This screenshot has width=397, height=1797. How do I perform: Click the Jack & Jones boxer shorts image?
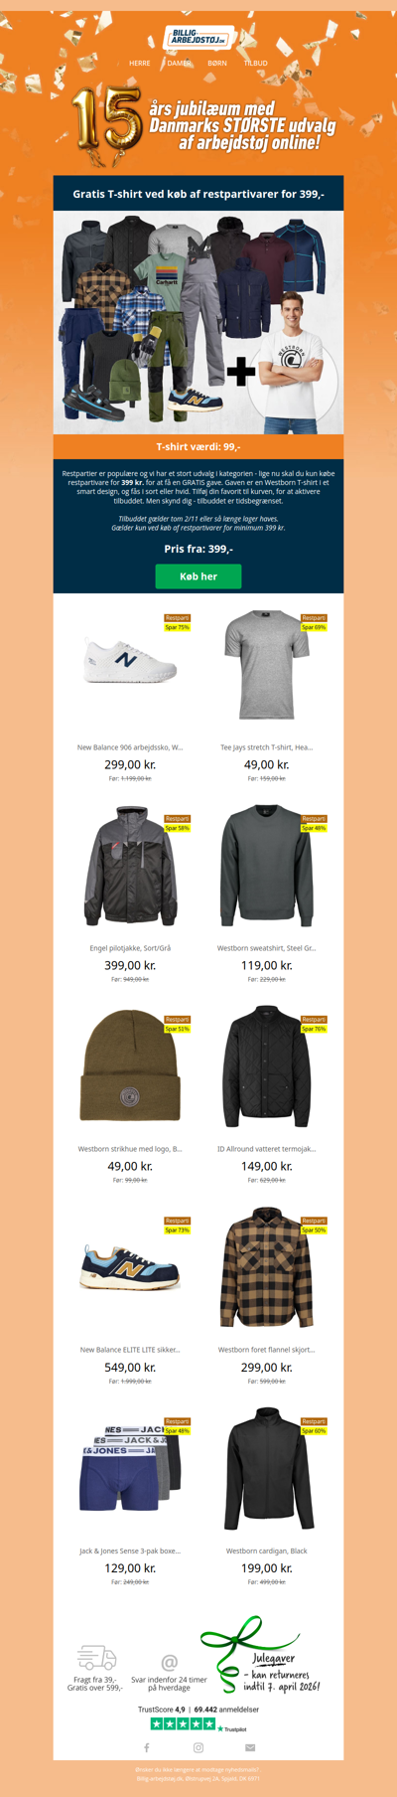coord(130,1470)
